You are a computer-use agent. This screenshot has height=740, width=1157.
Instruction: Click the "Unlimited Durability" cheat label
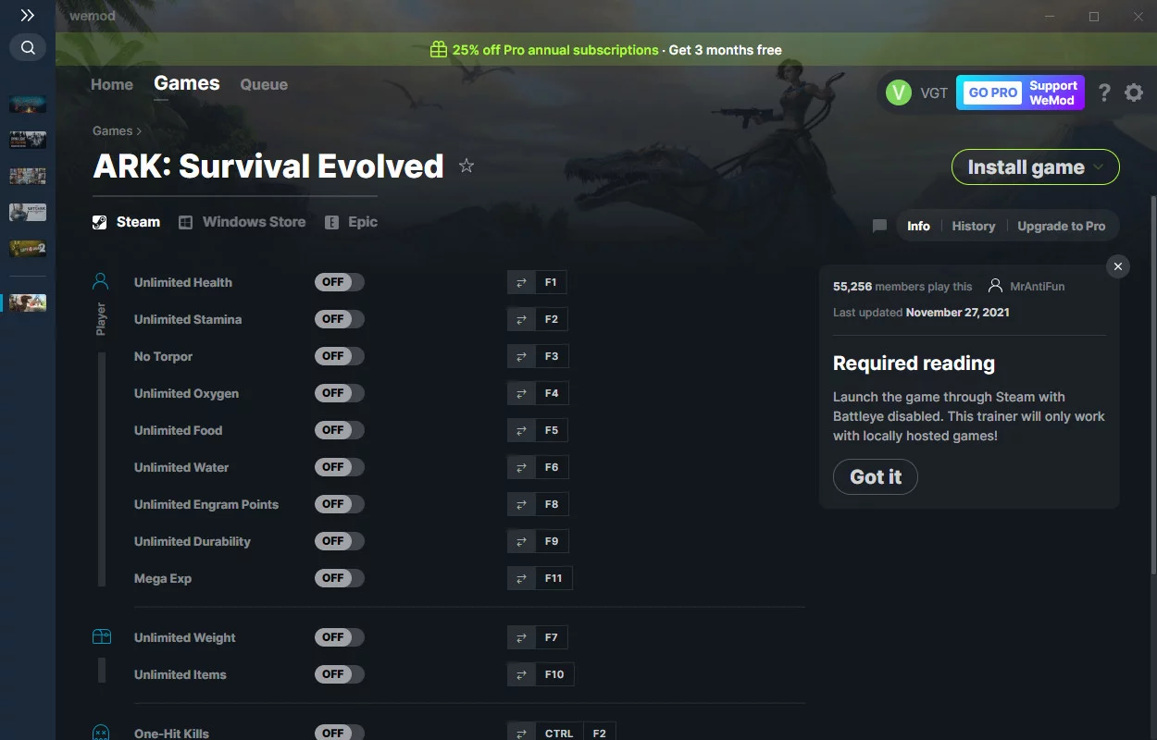coord(193,541)
